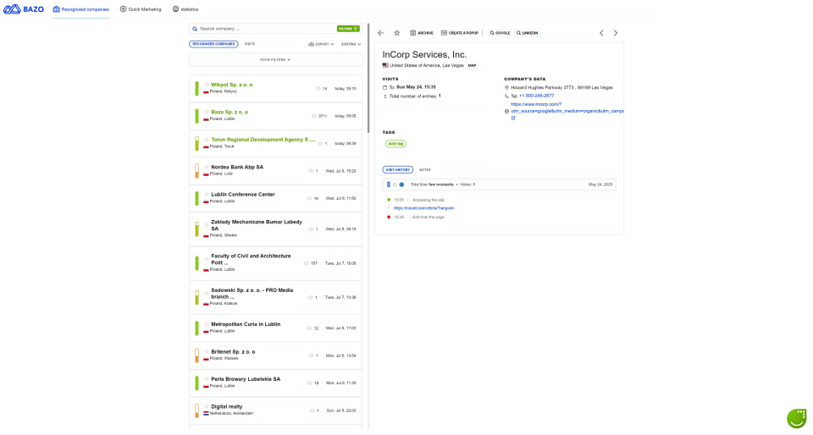Open the Map button next to Las Vegas
This screenshot has height=435, width=813.
472,66
